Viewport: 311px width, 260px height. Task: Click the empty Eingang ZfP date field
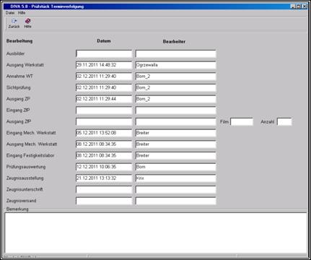coord(104,110)
